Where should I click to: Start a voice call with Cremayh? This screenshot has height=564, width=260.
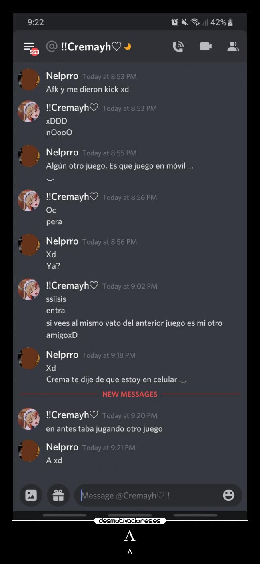pyautogui.click(x=178, y=47)
